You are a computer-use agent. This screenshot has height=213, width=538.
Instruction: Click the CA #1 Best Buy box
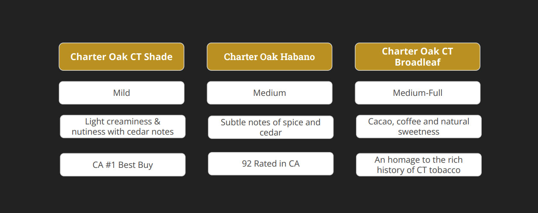pyautogui.click(x=123, y=165)
